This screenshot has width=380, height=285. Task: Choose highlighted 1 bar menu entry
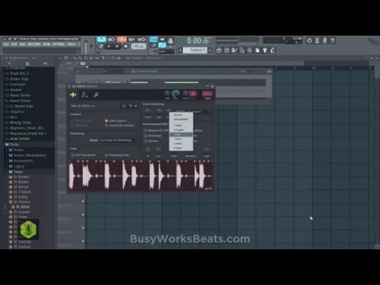click(x=180, y=135)
